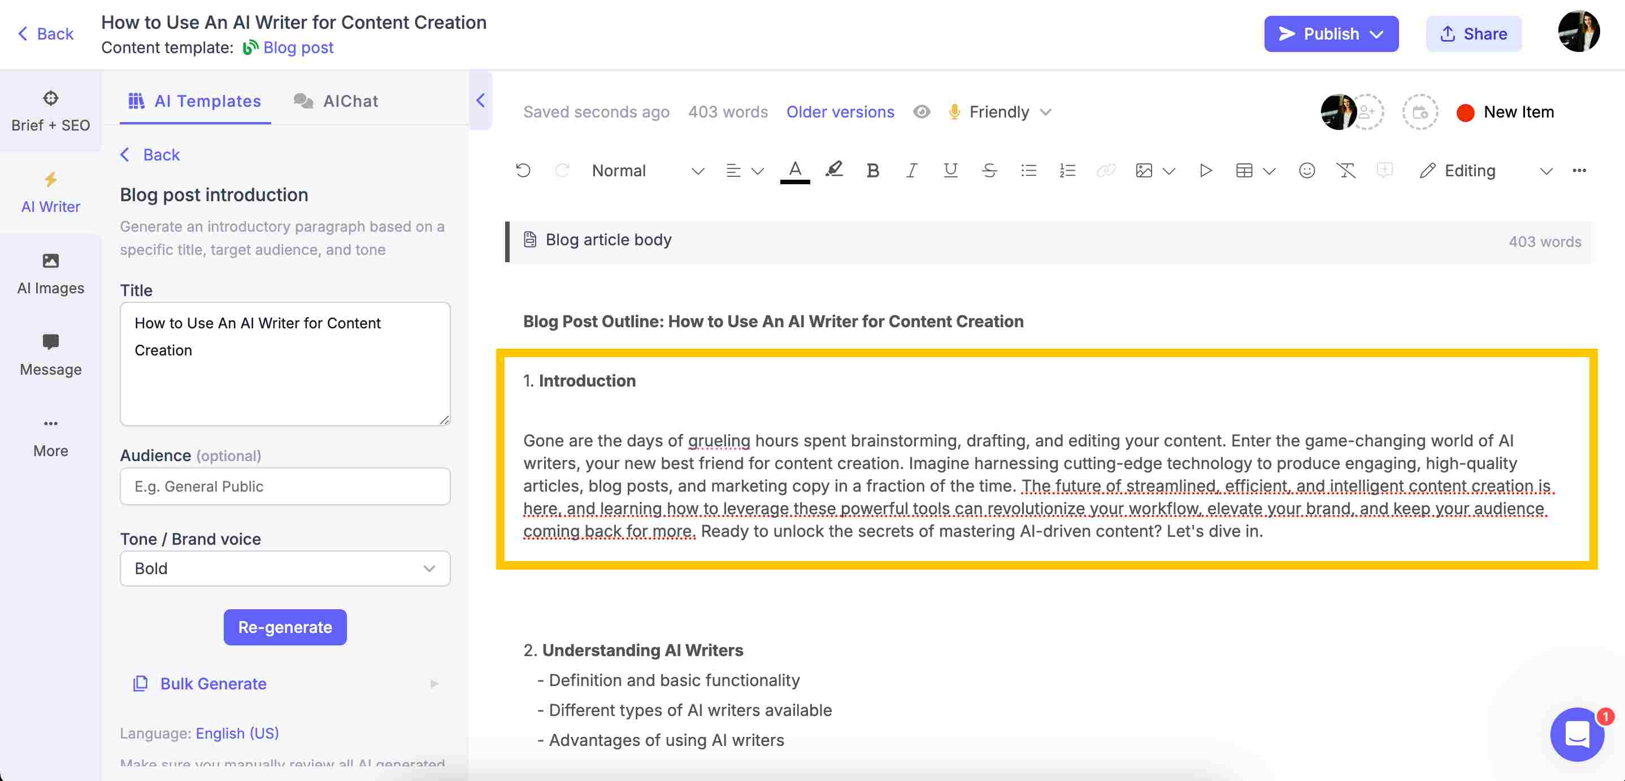
Task: Open the text alignment options
Action: coord(744,170)
